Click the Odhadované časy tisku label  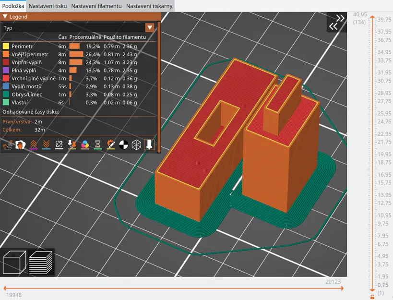[x=31, y=112]
